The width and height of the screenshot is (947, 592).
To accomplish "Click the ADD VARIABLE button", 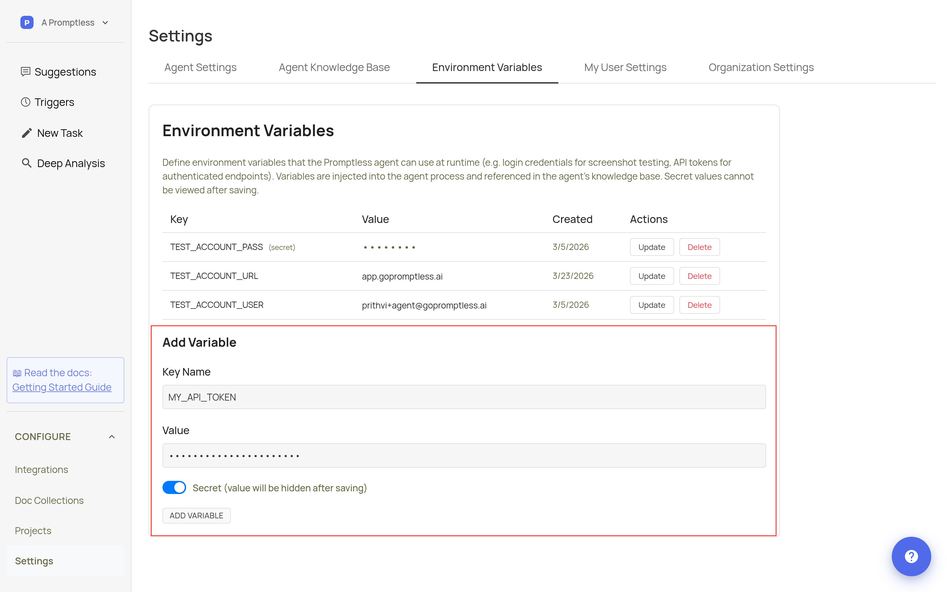I will click(x=196, y=515).
